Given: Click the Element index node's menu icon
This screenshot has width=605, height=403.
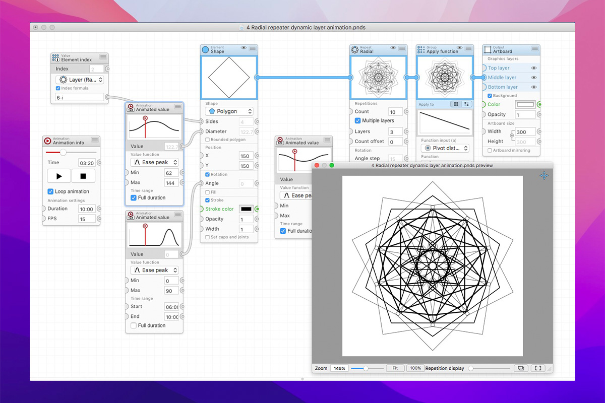Looking at the screenshot, I should click(103, 57).
